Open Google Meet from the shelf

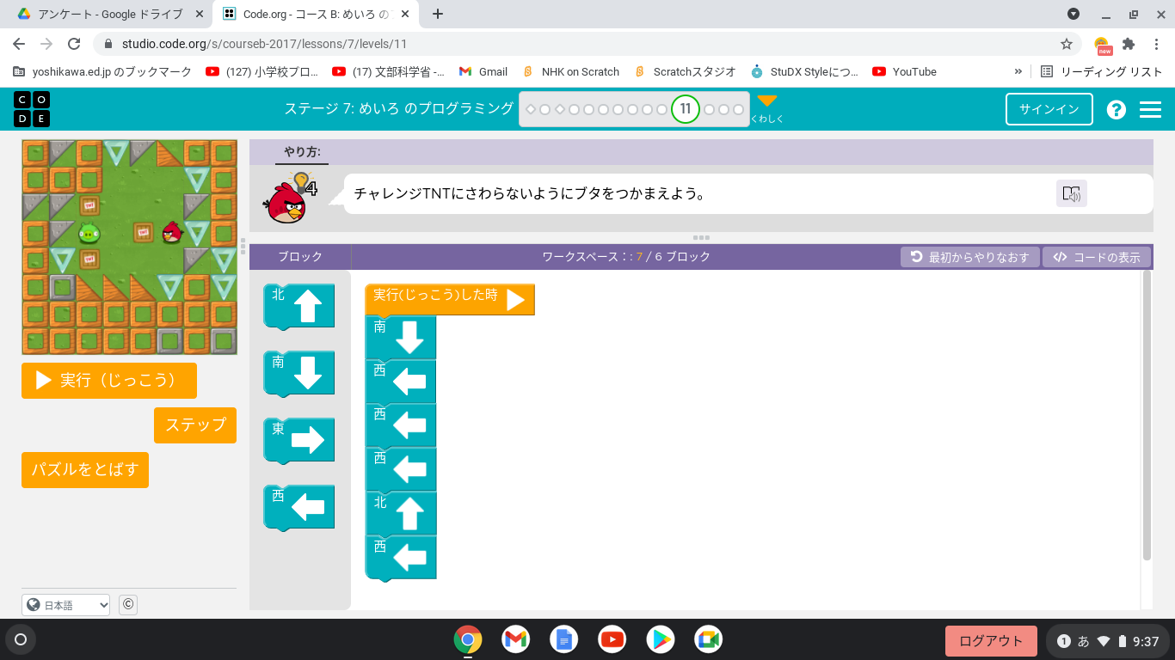(709, 639)
